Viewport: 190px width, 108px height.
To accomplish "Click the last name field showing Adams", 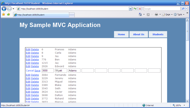I will click(x=74, y=70).
